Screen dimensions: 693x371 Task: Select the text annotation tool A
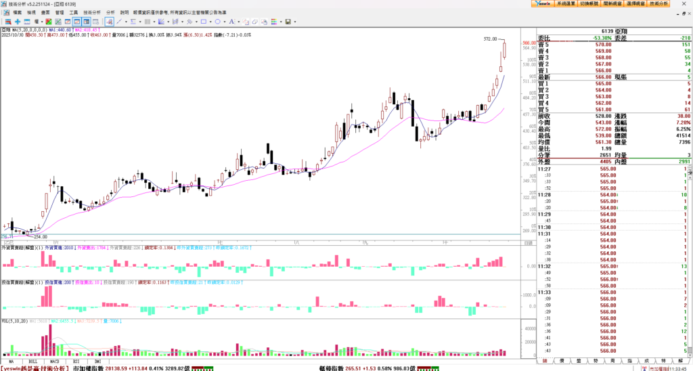231,22
